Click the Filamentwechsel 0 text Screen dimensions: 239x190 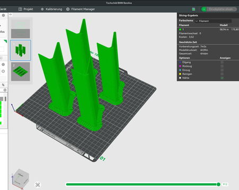click(190, 33)
